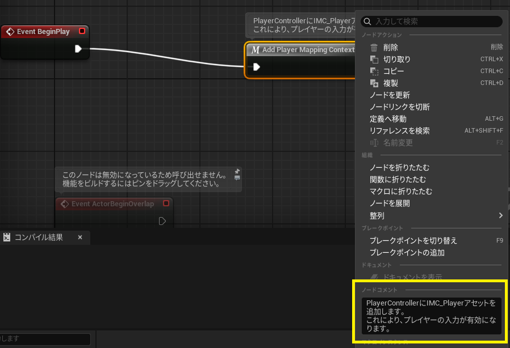The height and width of the screenshot is (348, 510).
Task: Click the trash icon beside 削除
Action: pyautogui.click(x=374, y=48)
